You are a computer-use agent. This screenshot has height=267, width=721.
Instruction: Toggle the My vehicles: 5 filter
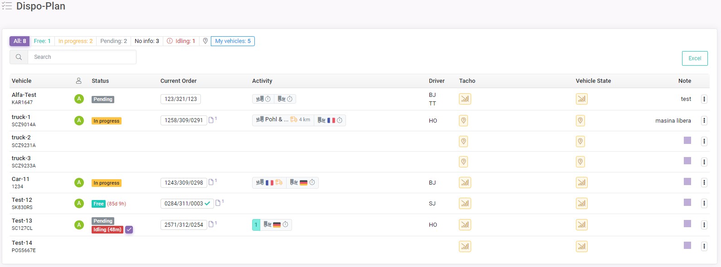233,41
